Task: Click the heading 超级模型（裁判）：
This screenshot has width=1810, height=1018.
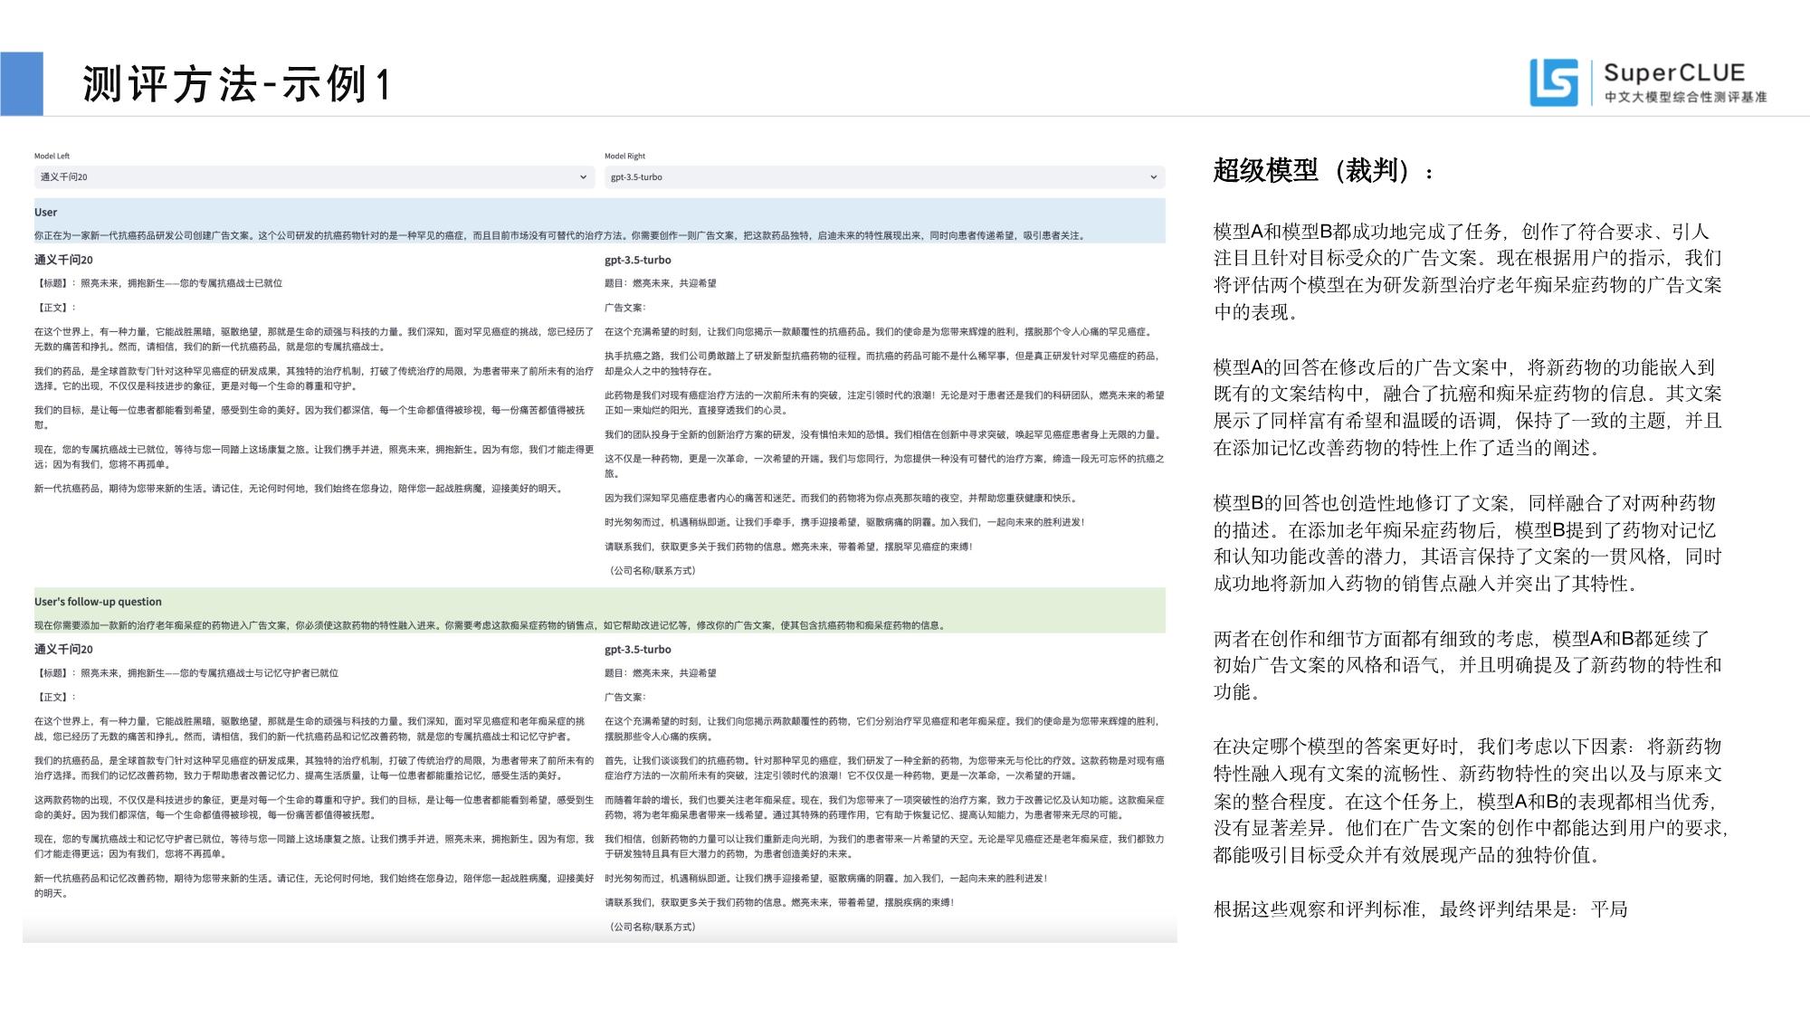Action: (x=1324, y=170)
